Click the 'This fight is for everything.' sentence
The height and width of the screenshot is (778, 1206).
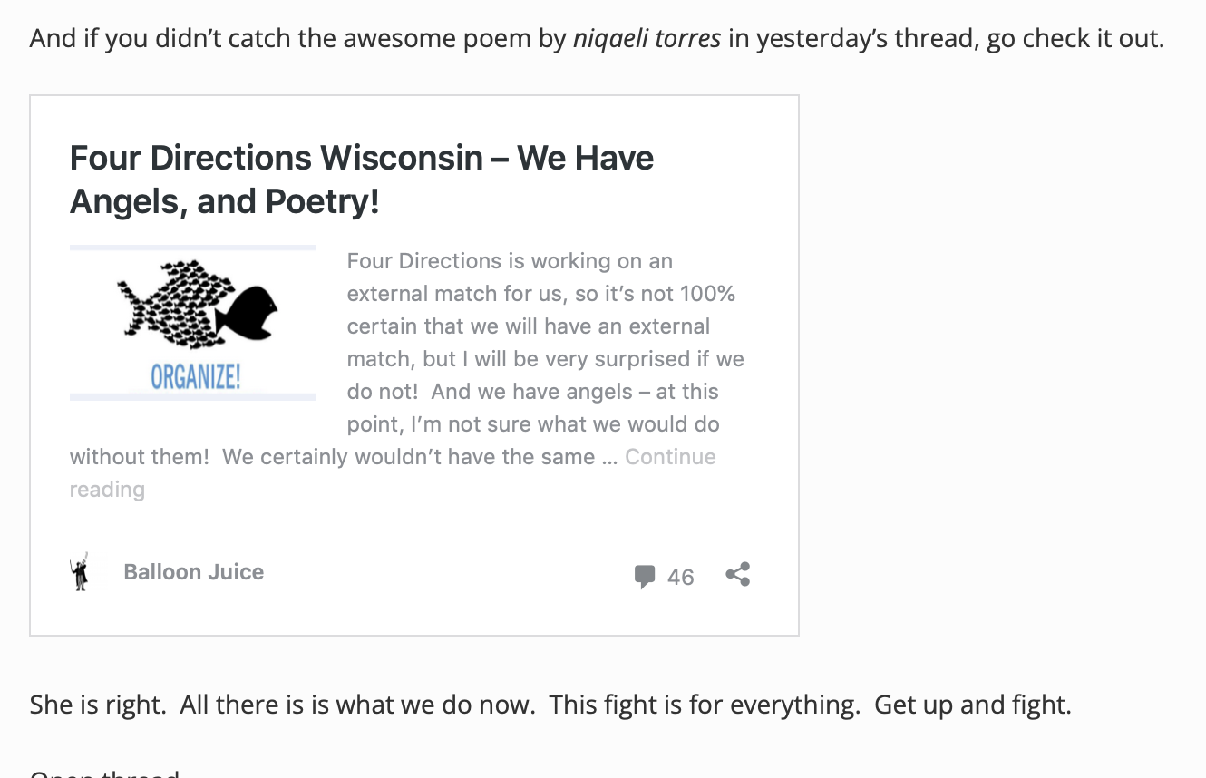tap(705, 705)
